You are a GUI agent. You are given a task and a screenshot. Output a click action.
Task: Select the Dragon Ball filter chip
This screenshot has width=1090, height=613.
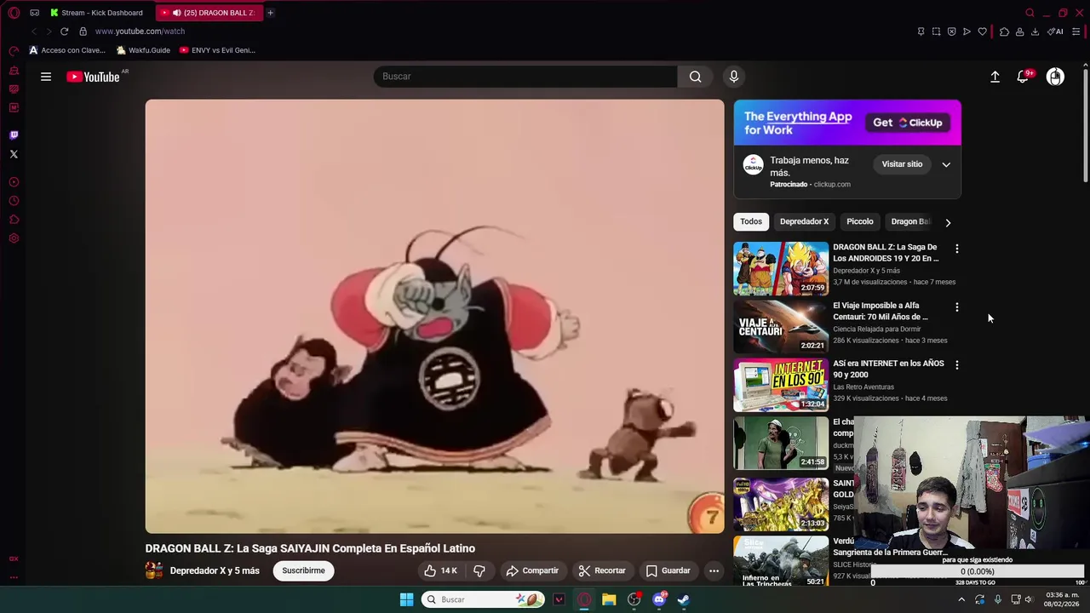909,221
